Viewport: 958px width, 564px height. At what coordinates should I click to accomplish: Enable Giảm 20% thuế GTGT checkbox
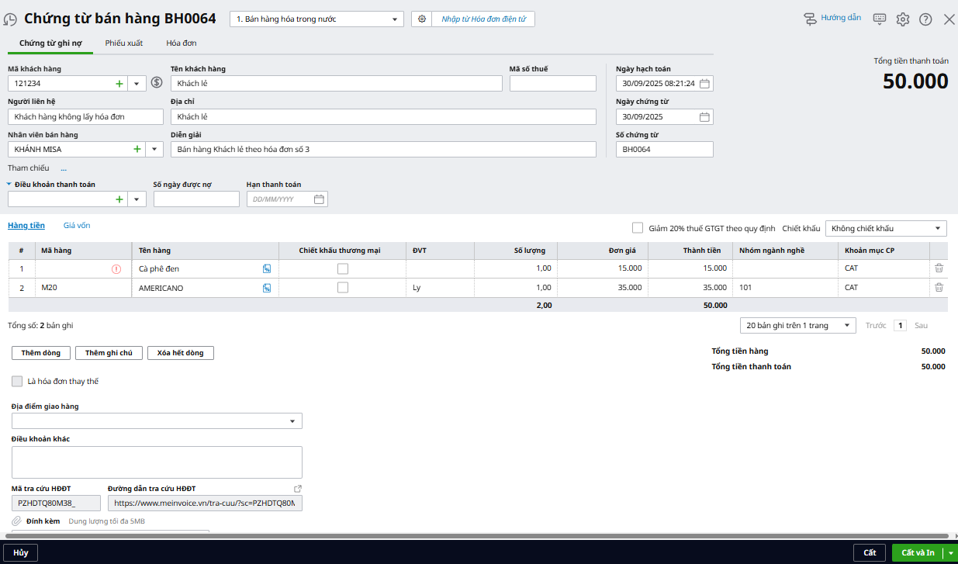pyautogui.click(x=638, y=228)
